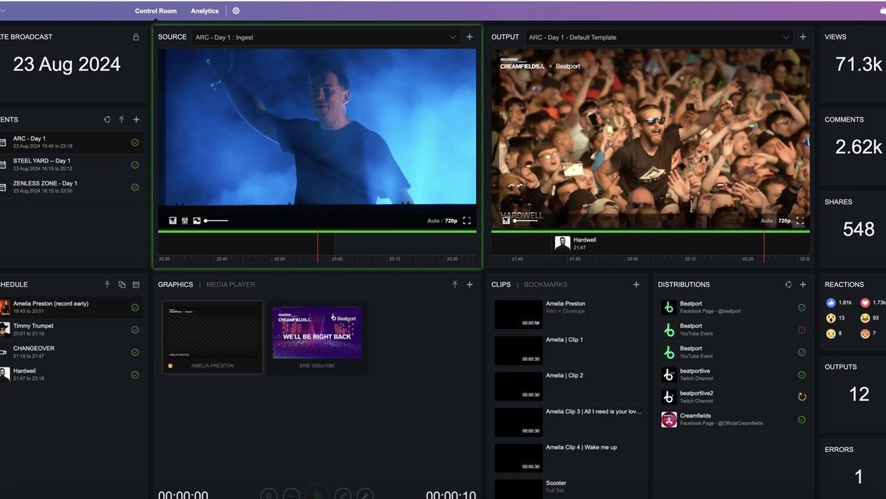
Task: Click the image icon in Source player
Action: (197, 221)
